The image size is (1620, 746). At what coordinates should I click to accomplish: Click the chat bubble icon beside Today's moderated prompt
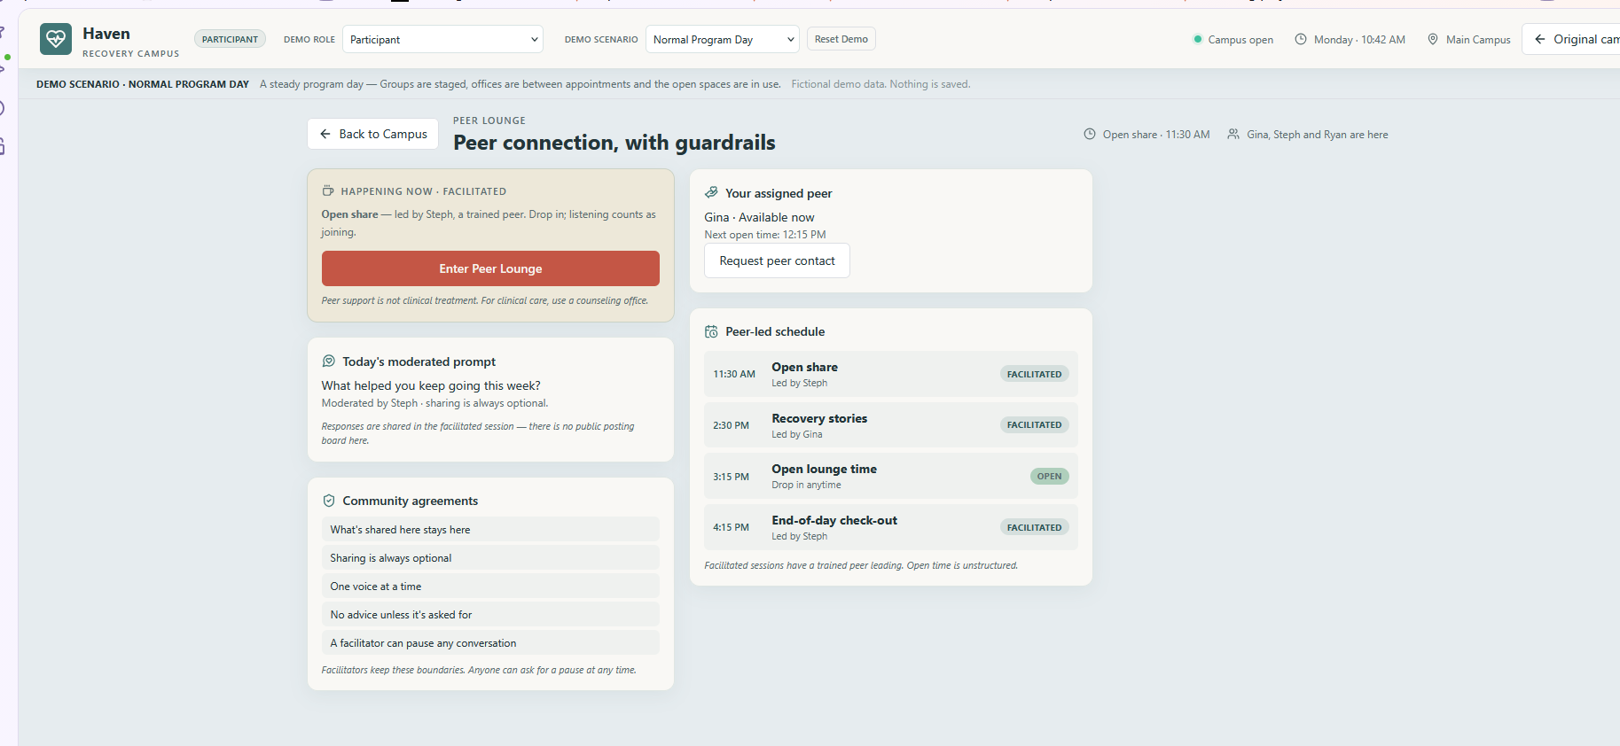tap(329, 361)
